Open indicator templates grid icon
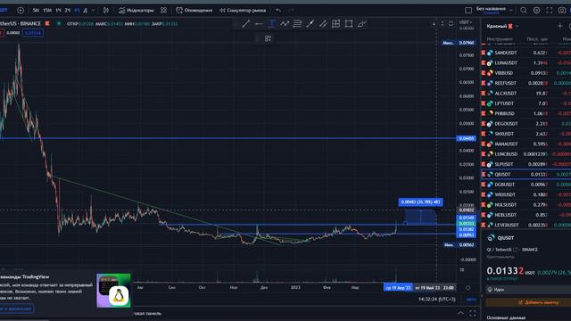 (x=164, y=10)
